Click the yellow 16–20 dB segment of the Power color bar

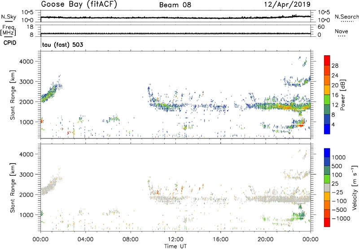coord(327,90)
